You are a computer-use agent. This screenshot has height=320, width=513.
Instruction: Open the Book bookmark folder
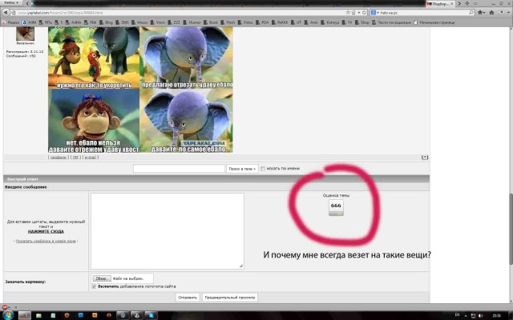tap(211, 22)
